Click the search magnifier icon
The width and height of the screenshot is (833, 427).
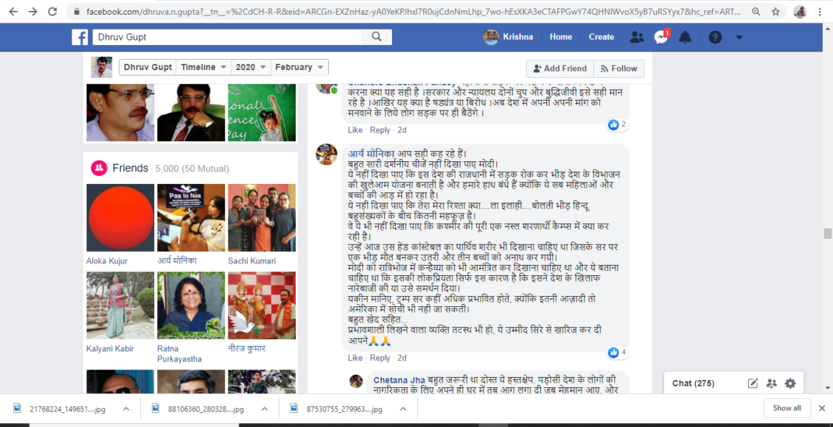[x=377, y=37]
